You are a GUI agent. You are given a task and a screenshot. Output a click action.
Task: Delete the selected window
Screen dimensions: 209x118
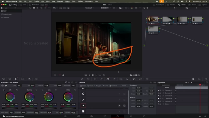pos(124,86)
